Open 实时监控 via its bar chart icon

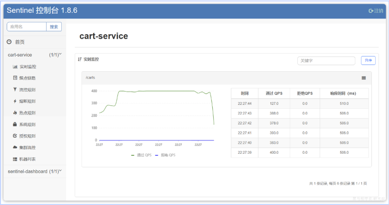click(x=15, y=67)
